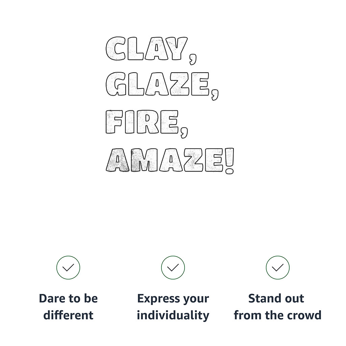
Task: Click the word "individuality"
Action: pos(173,316)
